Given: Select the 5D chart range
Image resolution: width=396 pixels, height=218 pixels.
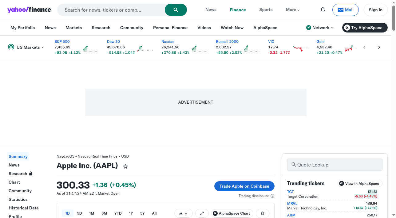Looking at the screenshot, I should pos(80,213).
